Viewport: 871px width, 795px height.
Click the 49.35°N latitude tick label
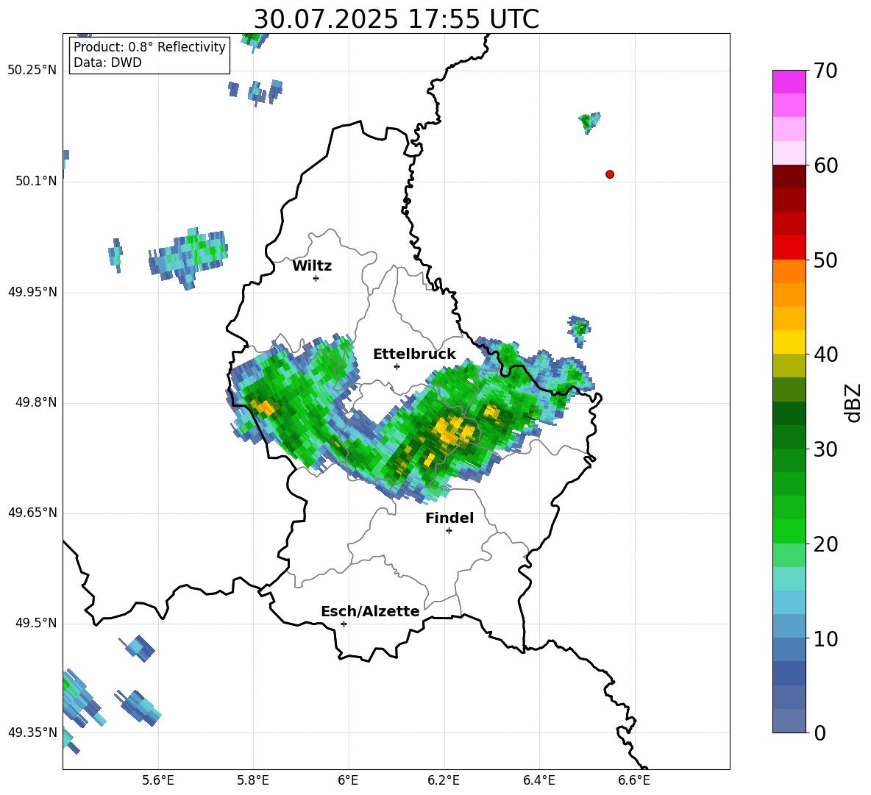tap(32, 732)
